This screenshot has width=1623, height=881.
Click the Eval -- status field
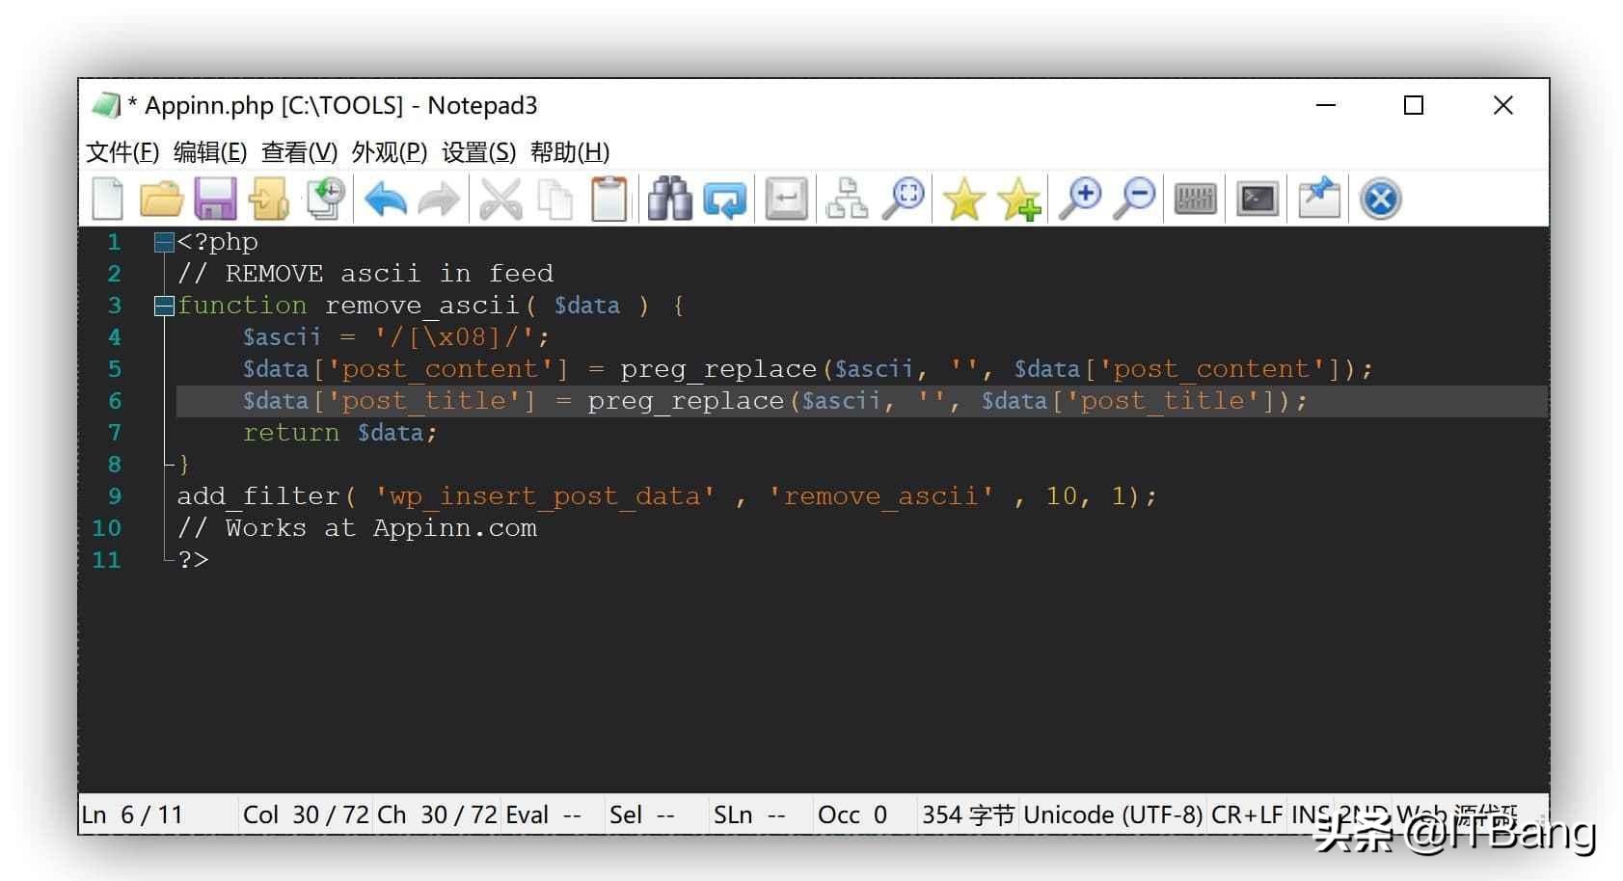pyautogui.click(x=544, y=814)
